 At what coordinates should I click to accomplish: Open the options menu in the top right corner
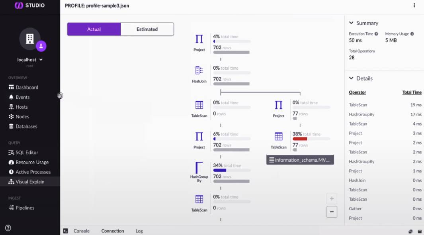(x=414, y=5)
